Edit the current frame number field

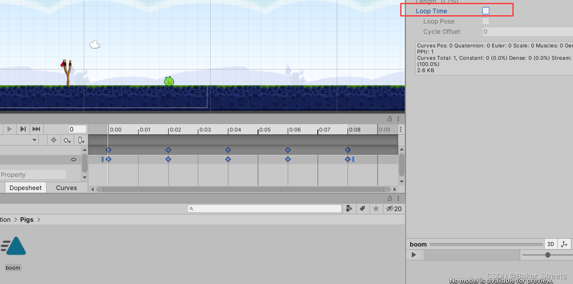(77, 129)
